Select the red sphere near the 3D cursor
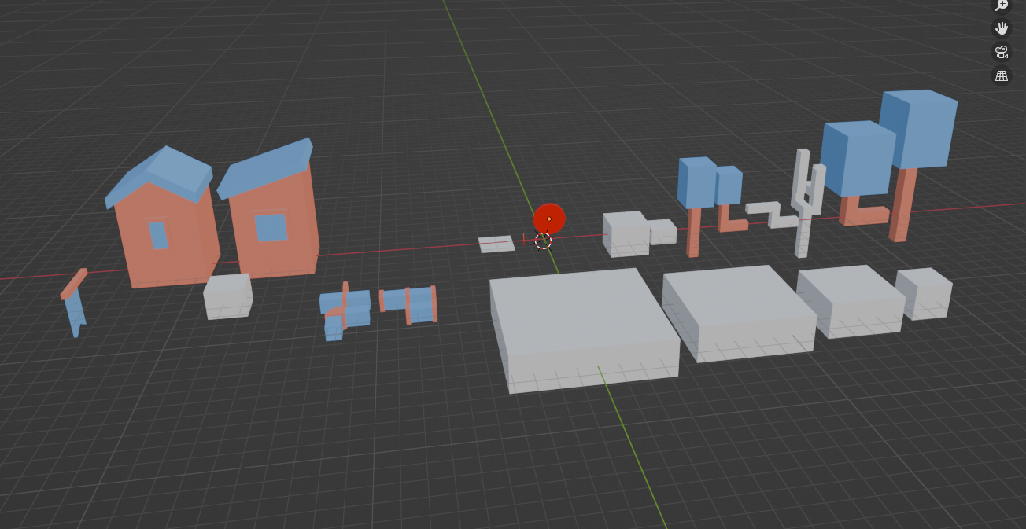 tap(549, 216)
